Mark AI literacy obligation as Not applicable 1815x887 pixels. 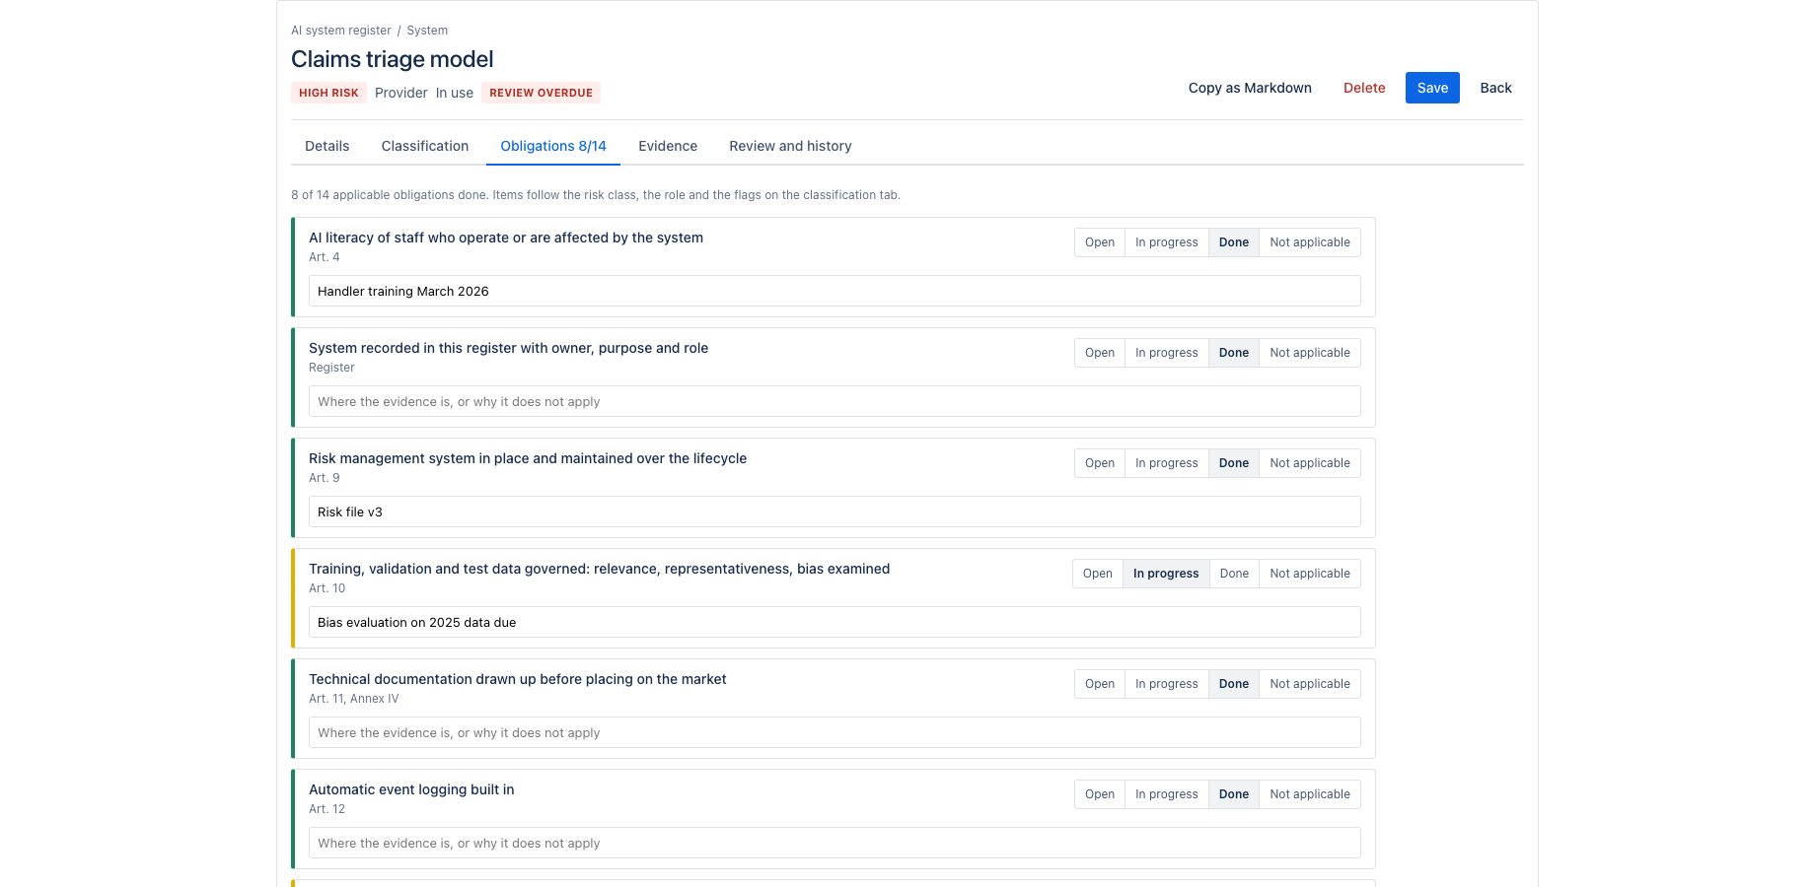[x=1310, y=242]
